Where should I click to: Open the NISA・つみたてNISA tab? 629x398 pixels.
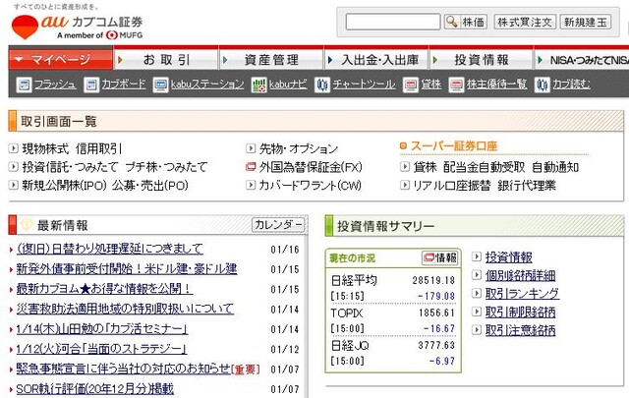click(582, 60)
